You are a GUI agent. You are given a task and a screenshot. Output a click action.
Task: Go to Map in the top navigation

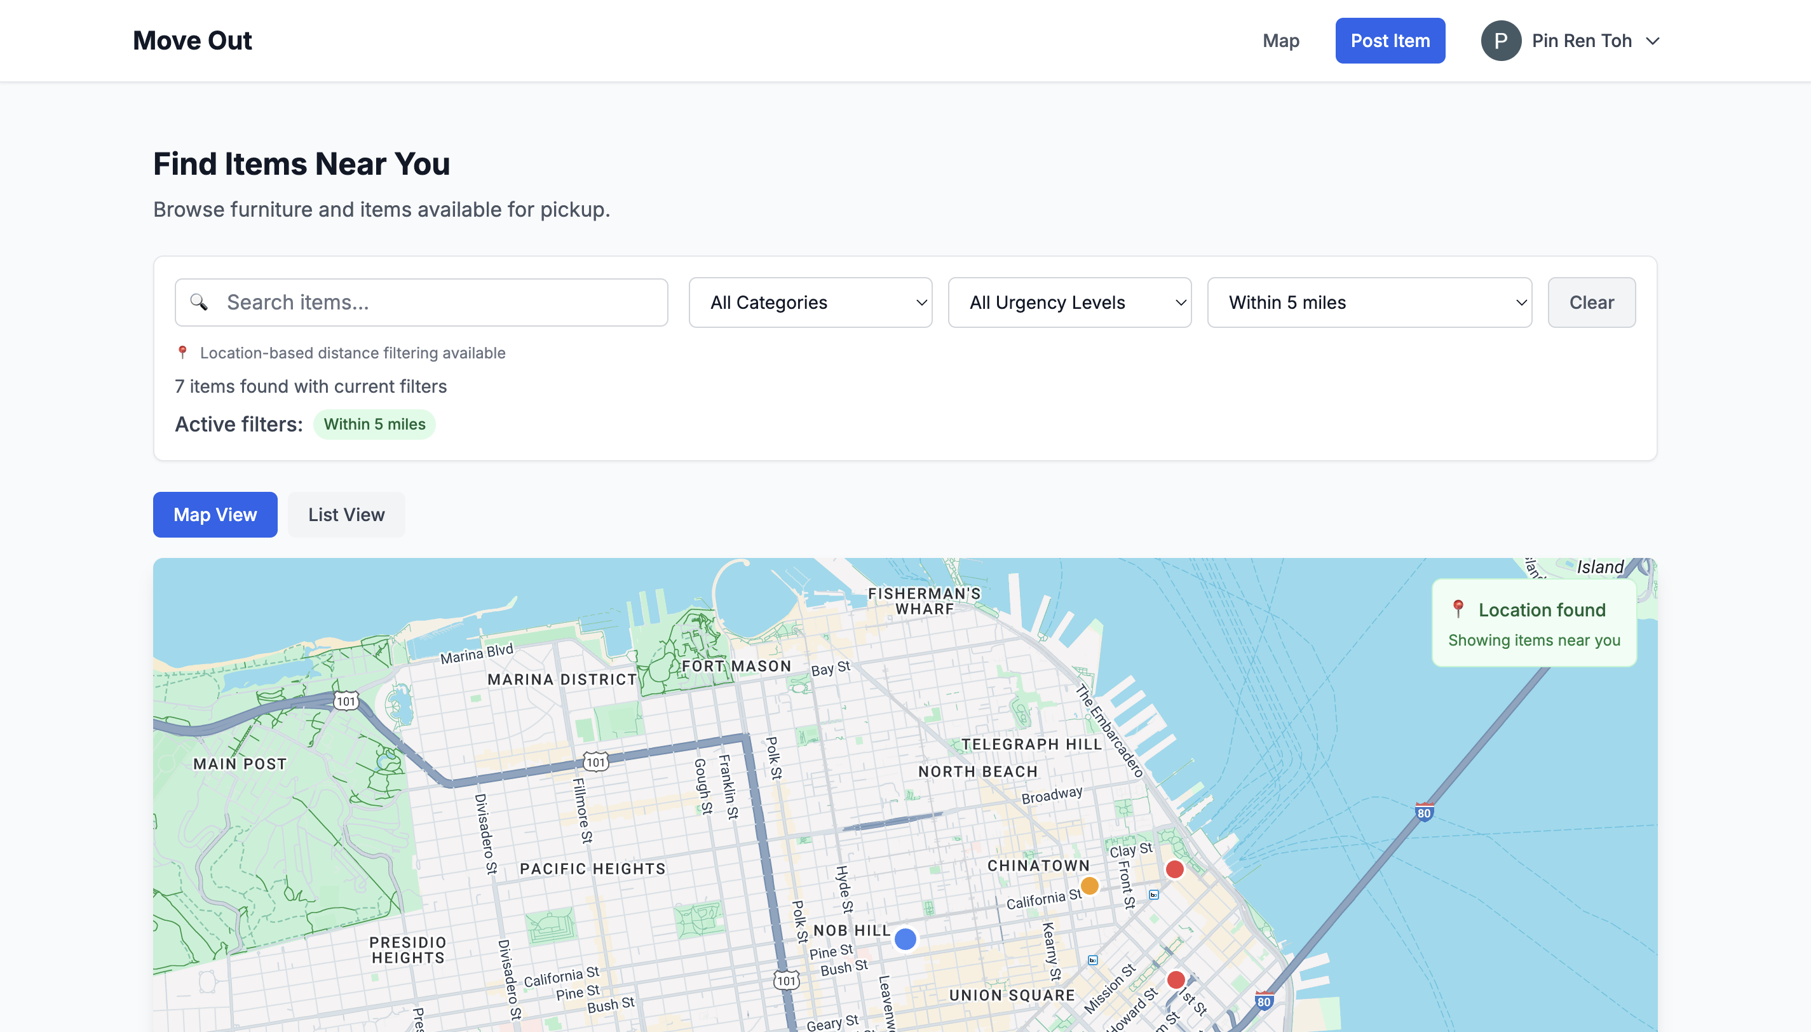pos(1280,41)
